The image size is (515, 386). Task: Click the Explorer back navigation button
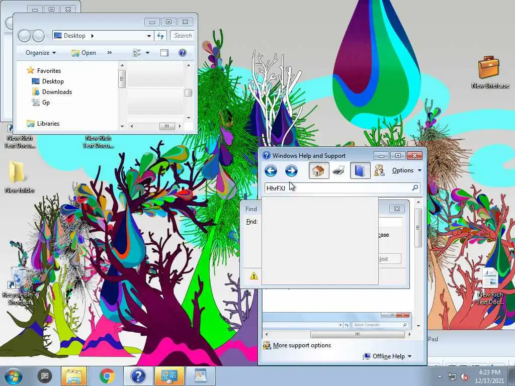tap(24, 36)
